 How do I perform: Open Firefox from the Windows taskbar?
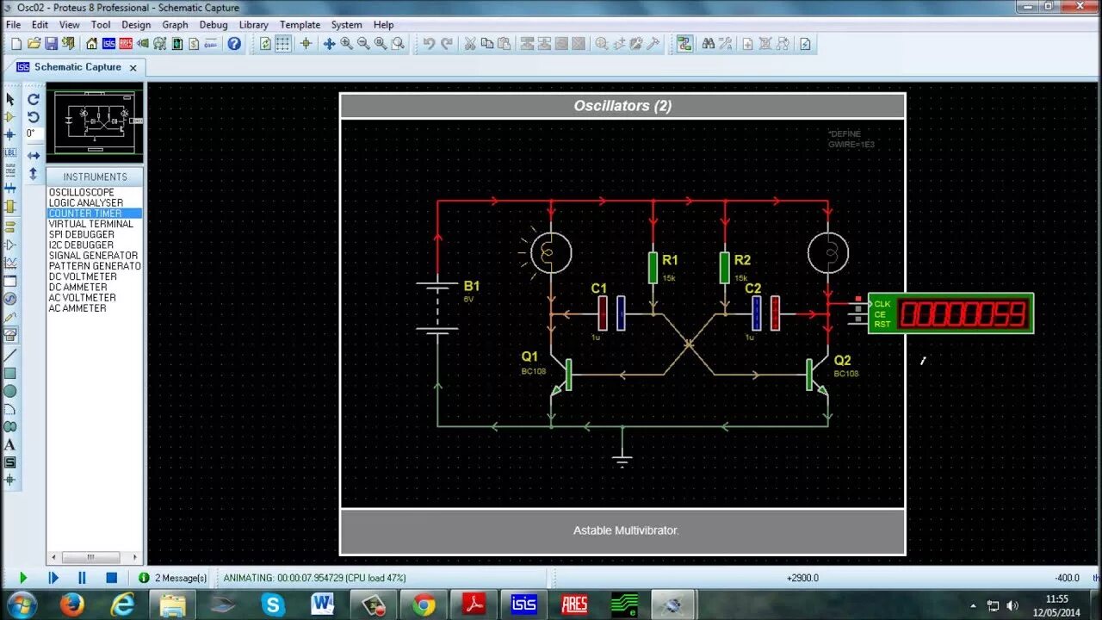point(72,604)
